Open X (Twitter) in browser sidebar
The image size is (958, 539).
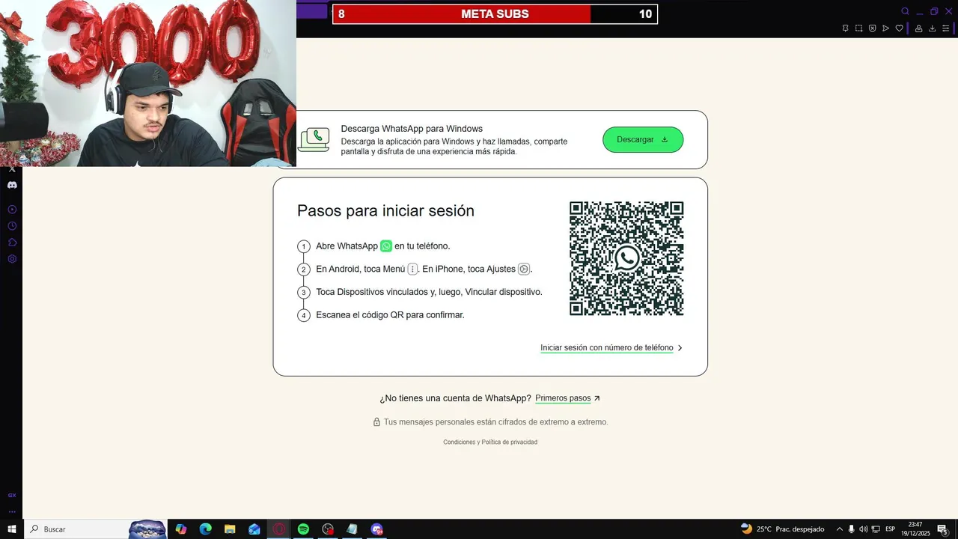pyautogui.click(x=12, y=169)
